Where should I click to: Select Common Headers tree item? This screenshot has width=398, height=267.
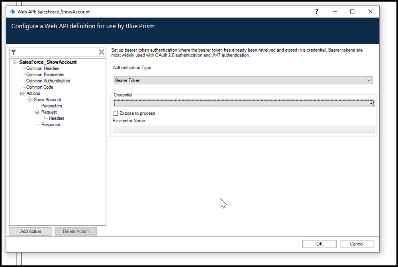43,68
